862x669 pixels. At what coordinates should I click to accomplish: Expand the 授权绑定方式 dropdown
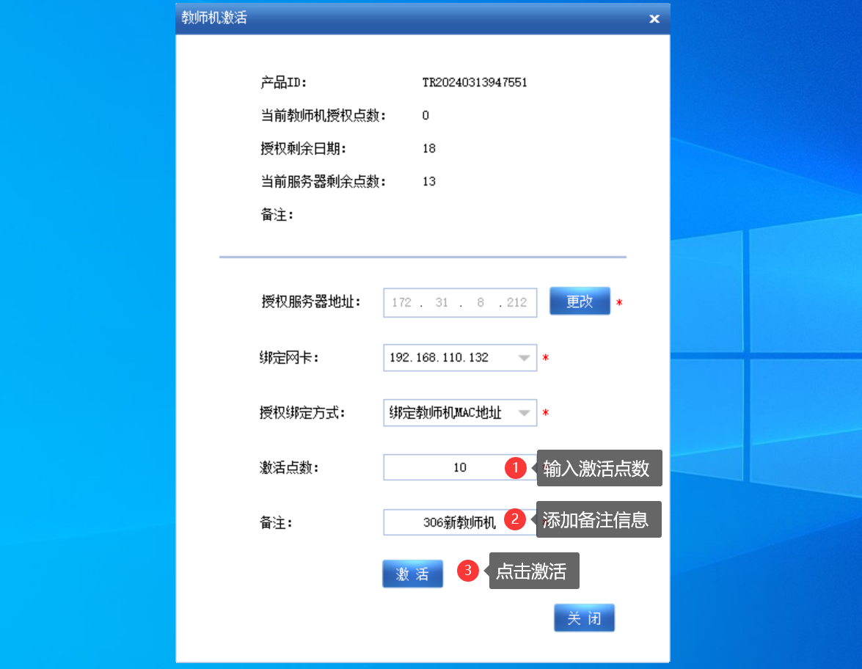(524, 413)
